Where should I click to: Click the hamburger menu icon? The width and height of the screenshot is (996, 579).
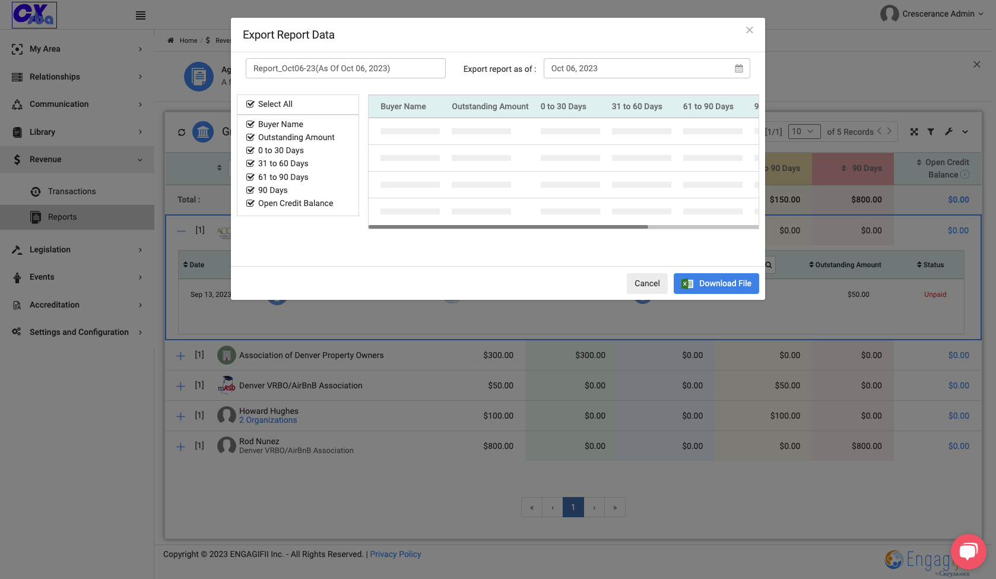[x=141, y=15]
